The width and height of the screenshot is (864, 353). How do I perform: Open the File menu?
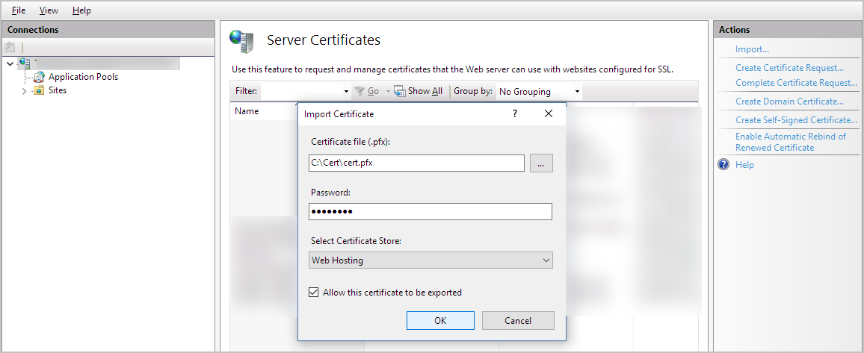click(x=19, y=10)
